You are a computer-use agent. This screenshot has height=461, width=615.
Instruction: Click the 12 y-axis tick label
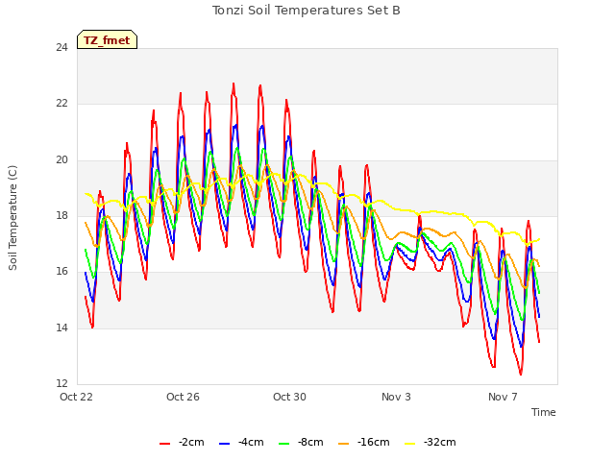pyautogui.click(x=61, y=384)
